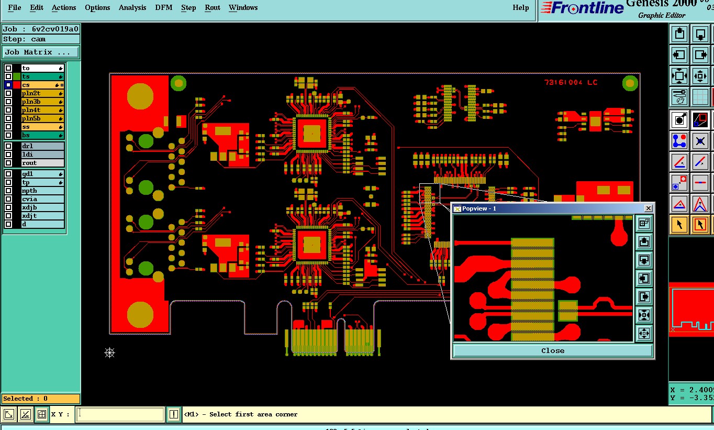Screen dimensions: 714x430
Task: Select the single triangle with arrow tool
Action: click(679, 204)
